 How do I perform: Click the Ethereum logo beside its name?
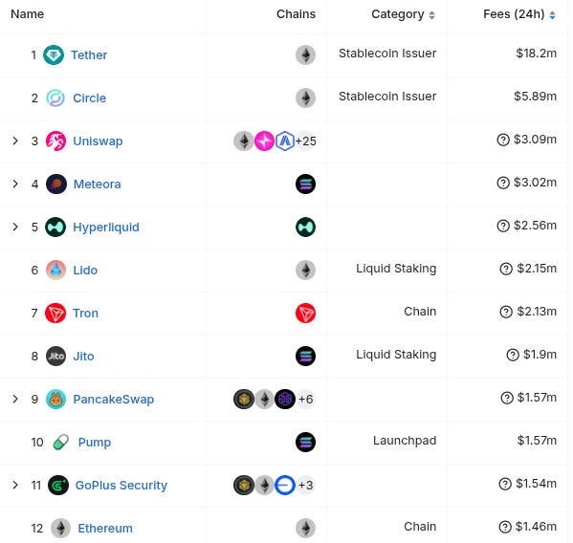click(60, 529)
